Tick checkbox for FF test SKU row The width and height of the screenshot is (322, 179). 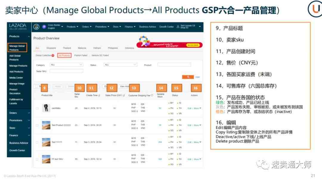coord(37,159)
